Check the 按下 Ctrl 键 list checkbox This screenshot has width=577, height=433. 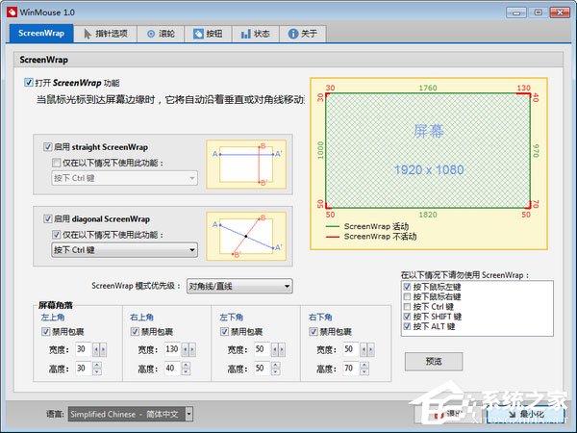(408, 306)
